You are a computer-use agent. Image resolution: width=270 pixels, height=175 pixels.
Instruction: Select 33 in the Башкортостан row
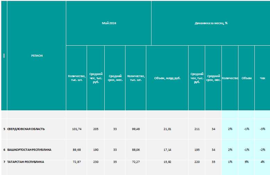[115, 150]
